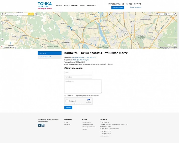
Task: Click the Заказать звонок header link
Action: (x=135, y=7)
